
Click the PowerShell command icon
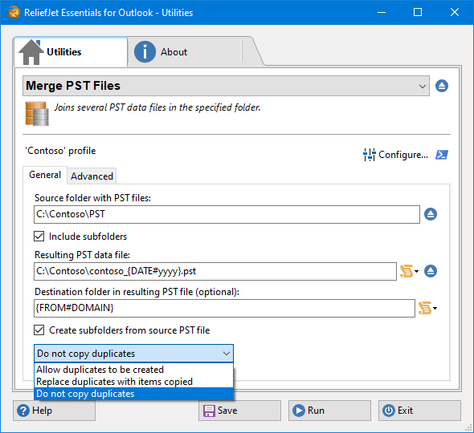(x=442, y=155)
